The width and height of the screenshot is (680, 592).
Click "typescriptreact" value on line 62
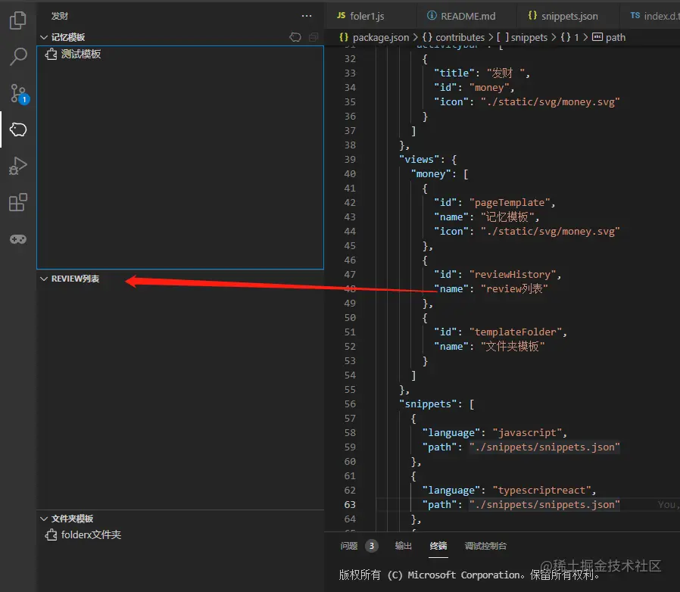pos(541,490)
